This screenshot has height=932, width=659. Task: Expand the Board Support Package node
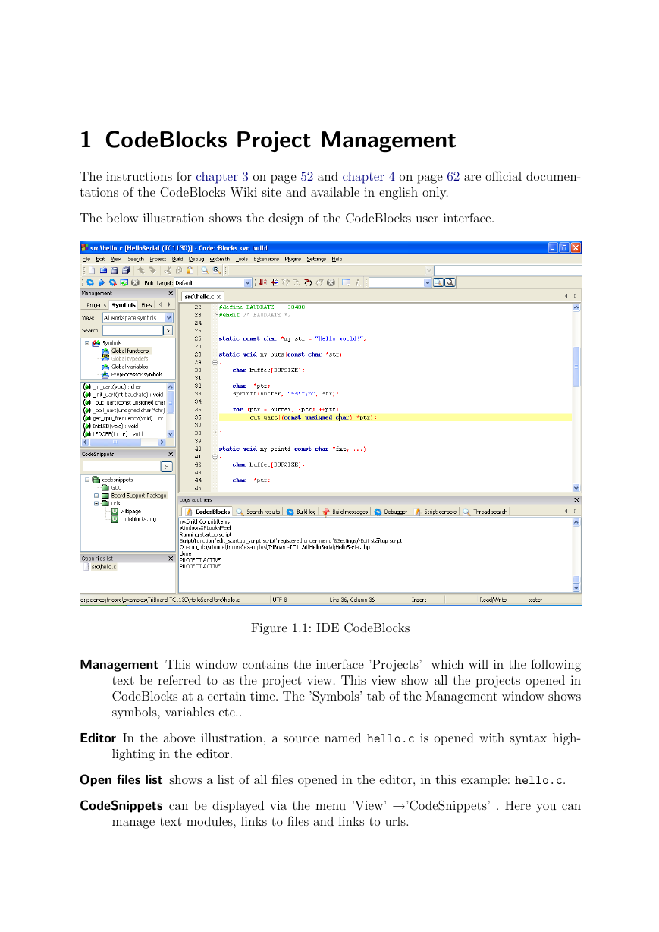point(96,496)
